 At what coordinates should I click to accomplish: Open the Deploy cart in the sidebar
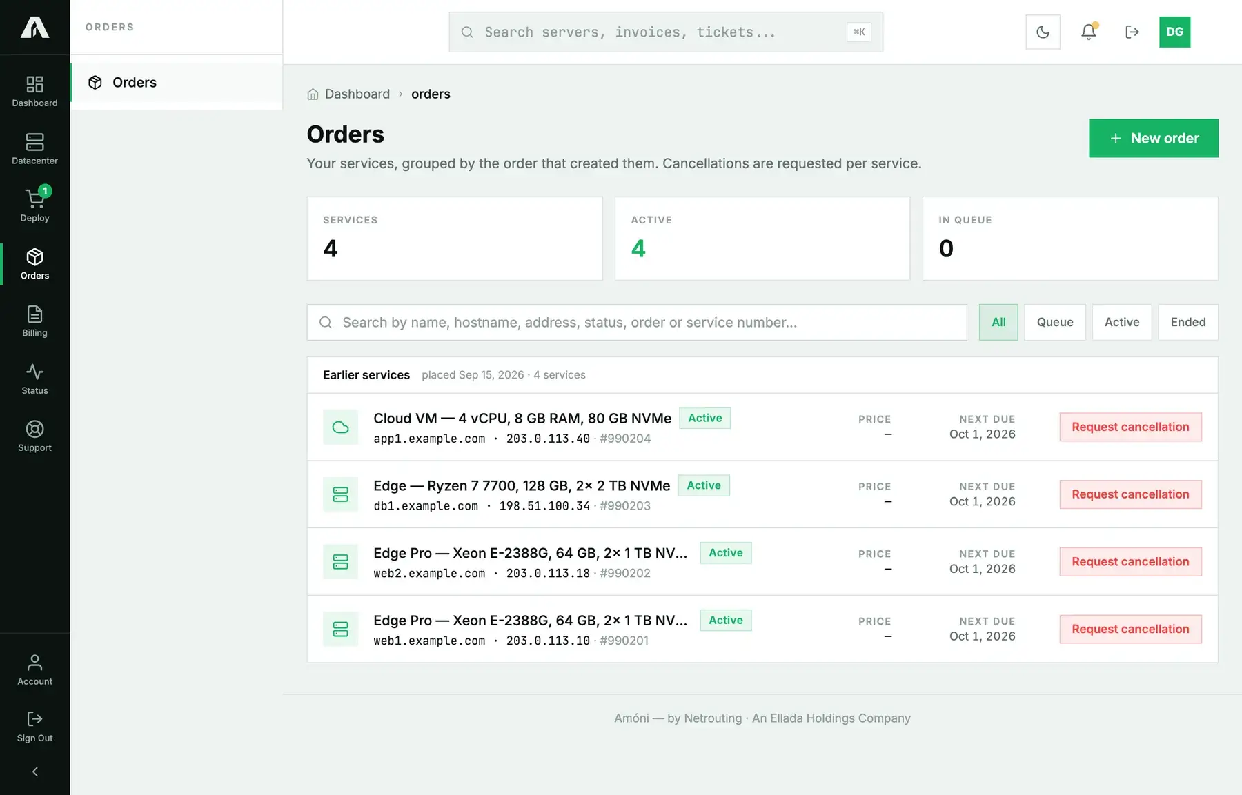pos(34,206)
